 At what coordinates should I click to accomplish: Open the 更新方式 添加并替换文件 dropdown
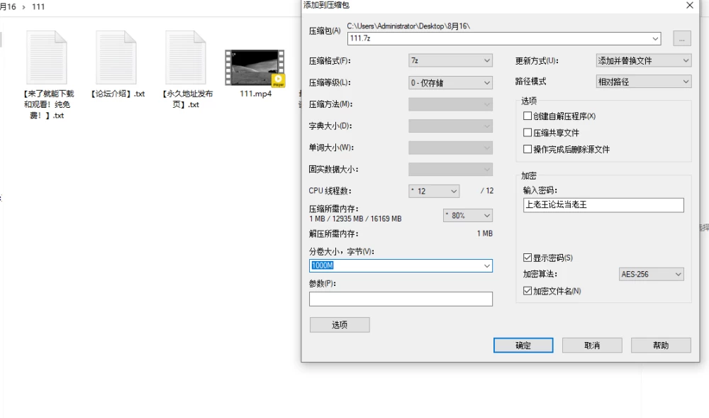point(644,60)
